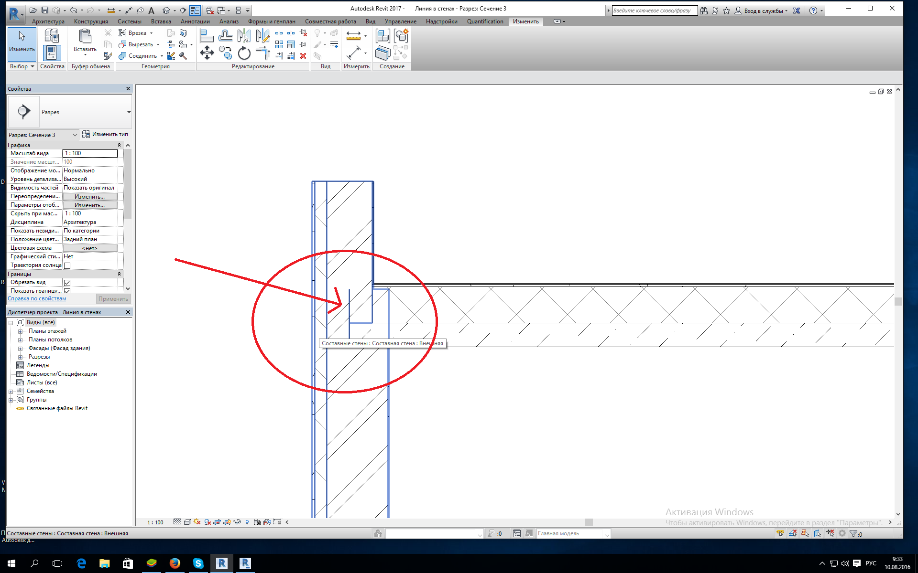Viewport: 918px width, 573px height.
Task: Click the Изменить тип button
Action: (x=105, y=135)
